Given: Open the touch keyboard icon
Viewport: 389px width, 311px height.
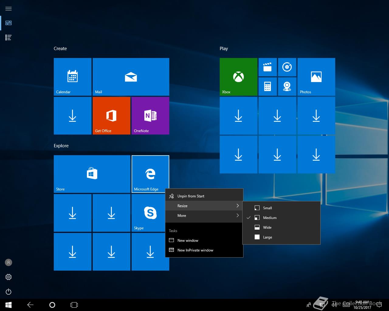Looking at the screenshot, I should click(x=346, y=305).
